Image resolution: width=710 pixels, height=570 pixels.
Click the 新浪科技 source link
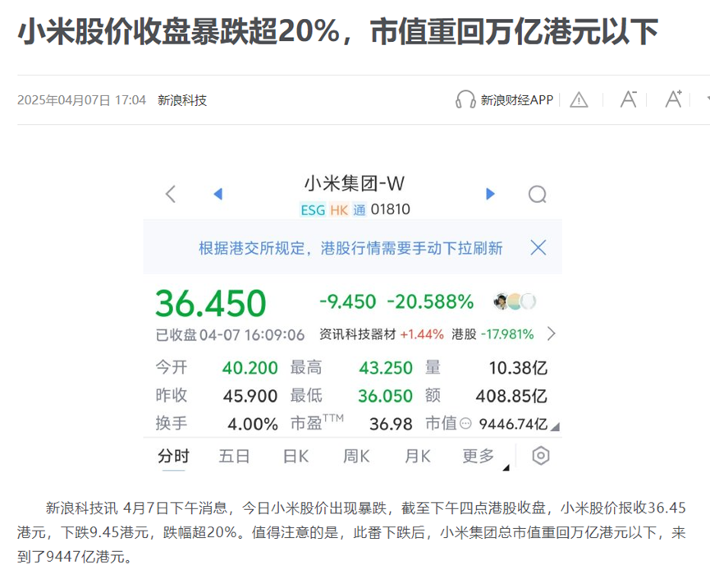tap(182, 99)
